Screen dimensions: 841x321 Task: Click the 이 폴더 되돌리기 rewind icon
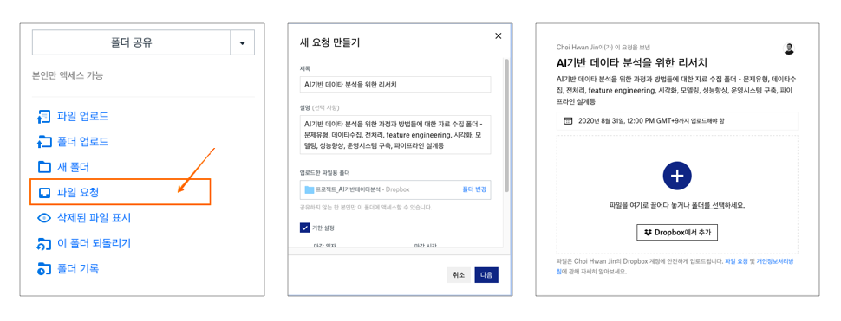click(43, 243)
